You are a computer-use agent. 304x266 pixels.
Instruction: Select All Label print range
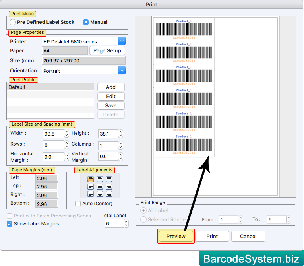pyautogui.click(x=143, y=210)
